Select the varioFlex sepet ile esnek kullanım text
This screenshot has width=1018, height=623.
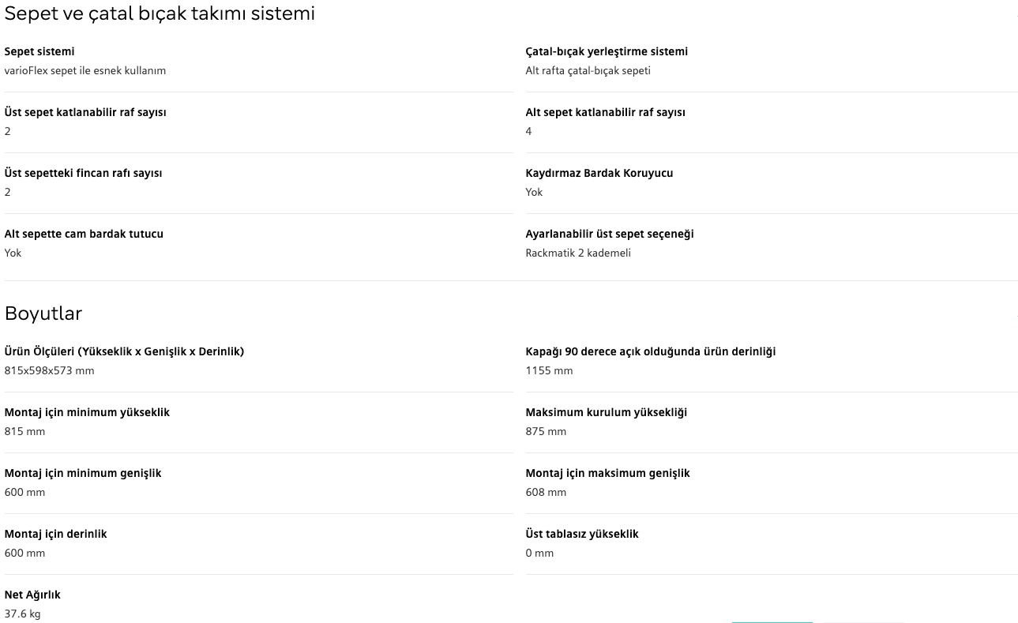pyautogui.click(x=85, y=70)
